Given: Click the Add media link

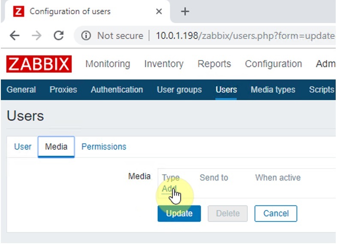Looking at the screenshot, I should click(x=169, y=189).
